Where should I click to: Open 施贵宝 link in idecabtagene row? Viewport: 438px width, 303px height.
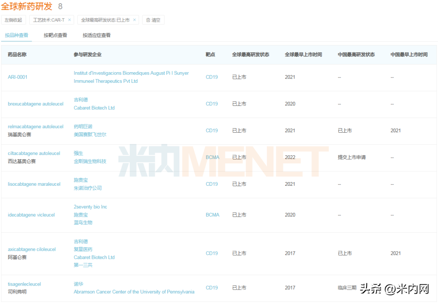pyautogui.click(x=81, y=215)
